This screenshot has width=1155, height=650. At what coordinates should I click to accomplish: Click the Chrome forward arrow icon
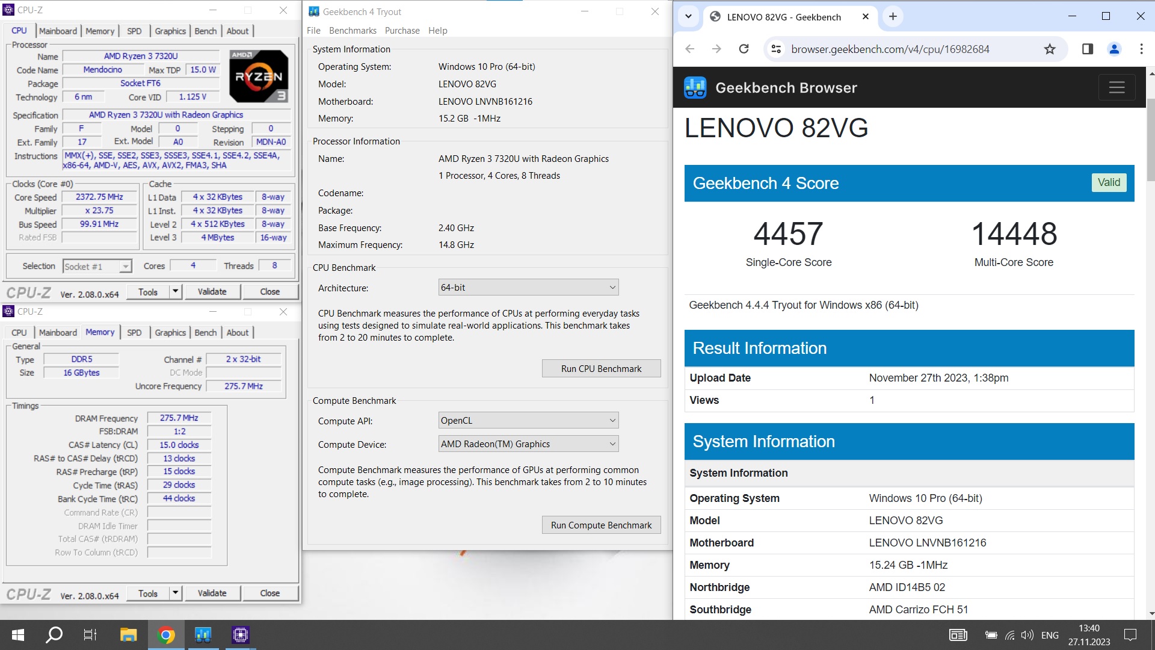716,49
